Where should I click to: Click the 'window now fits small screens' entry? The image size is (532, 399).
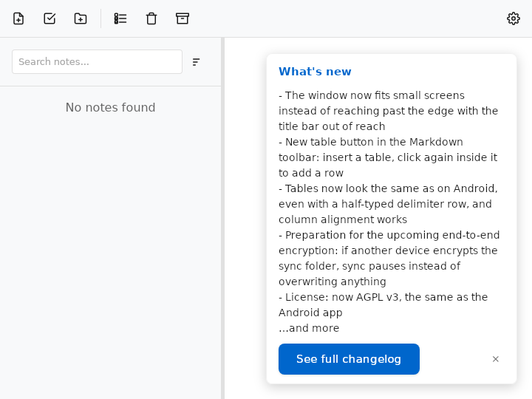(x=388, y=111)
